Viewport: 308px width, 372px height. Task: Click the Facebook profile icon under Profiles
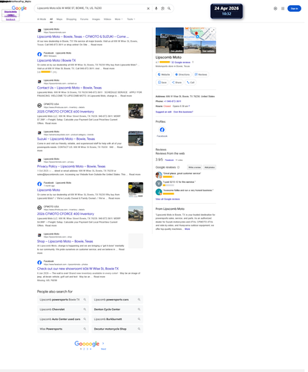(162, 129)
